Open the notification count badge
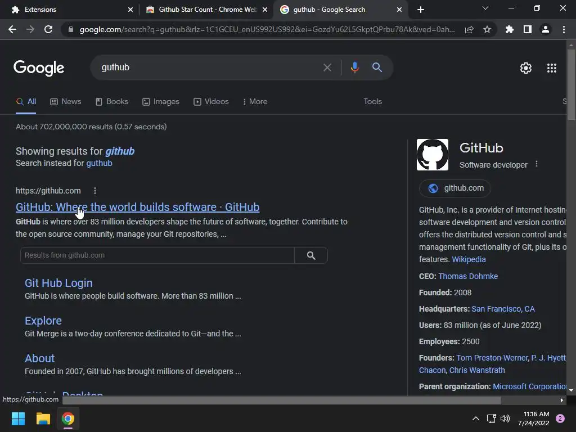The height and width of the screenshot is (432, 576). click(560, 418)
